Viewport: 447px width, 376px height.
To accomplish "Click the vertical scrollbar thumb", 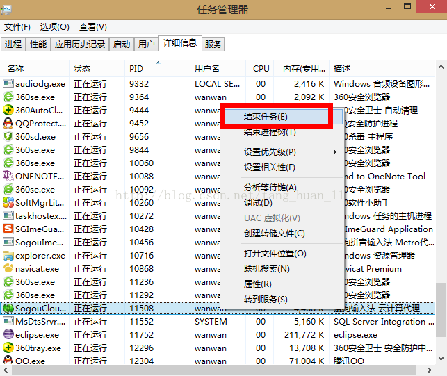I will coord(441,309).
